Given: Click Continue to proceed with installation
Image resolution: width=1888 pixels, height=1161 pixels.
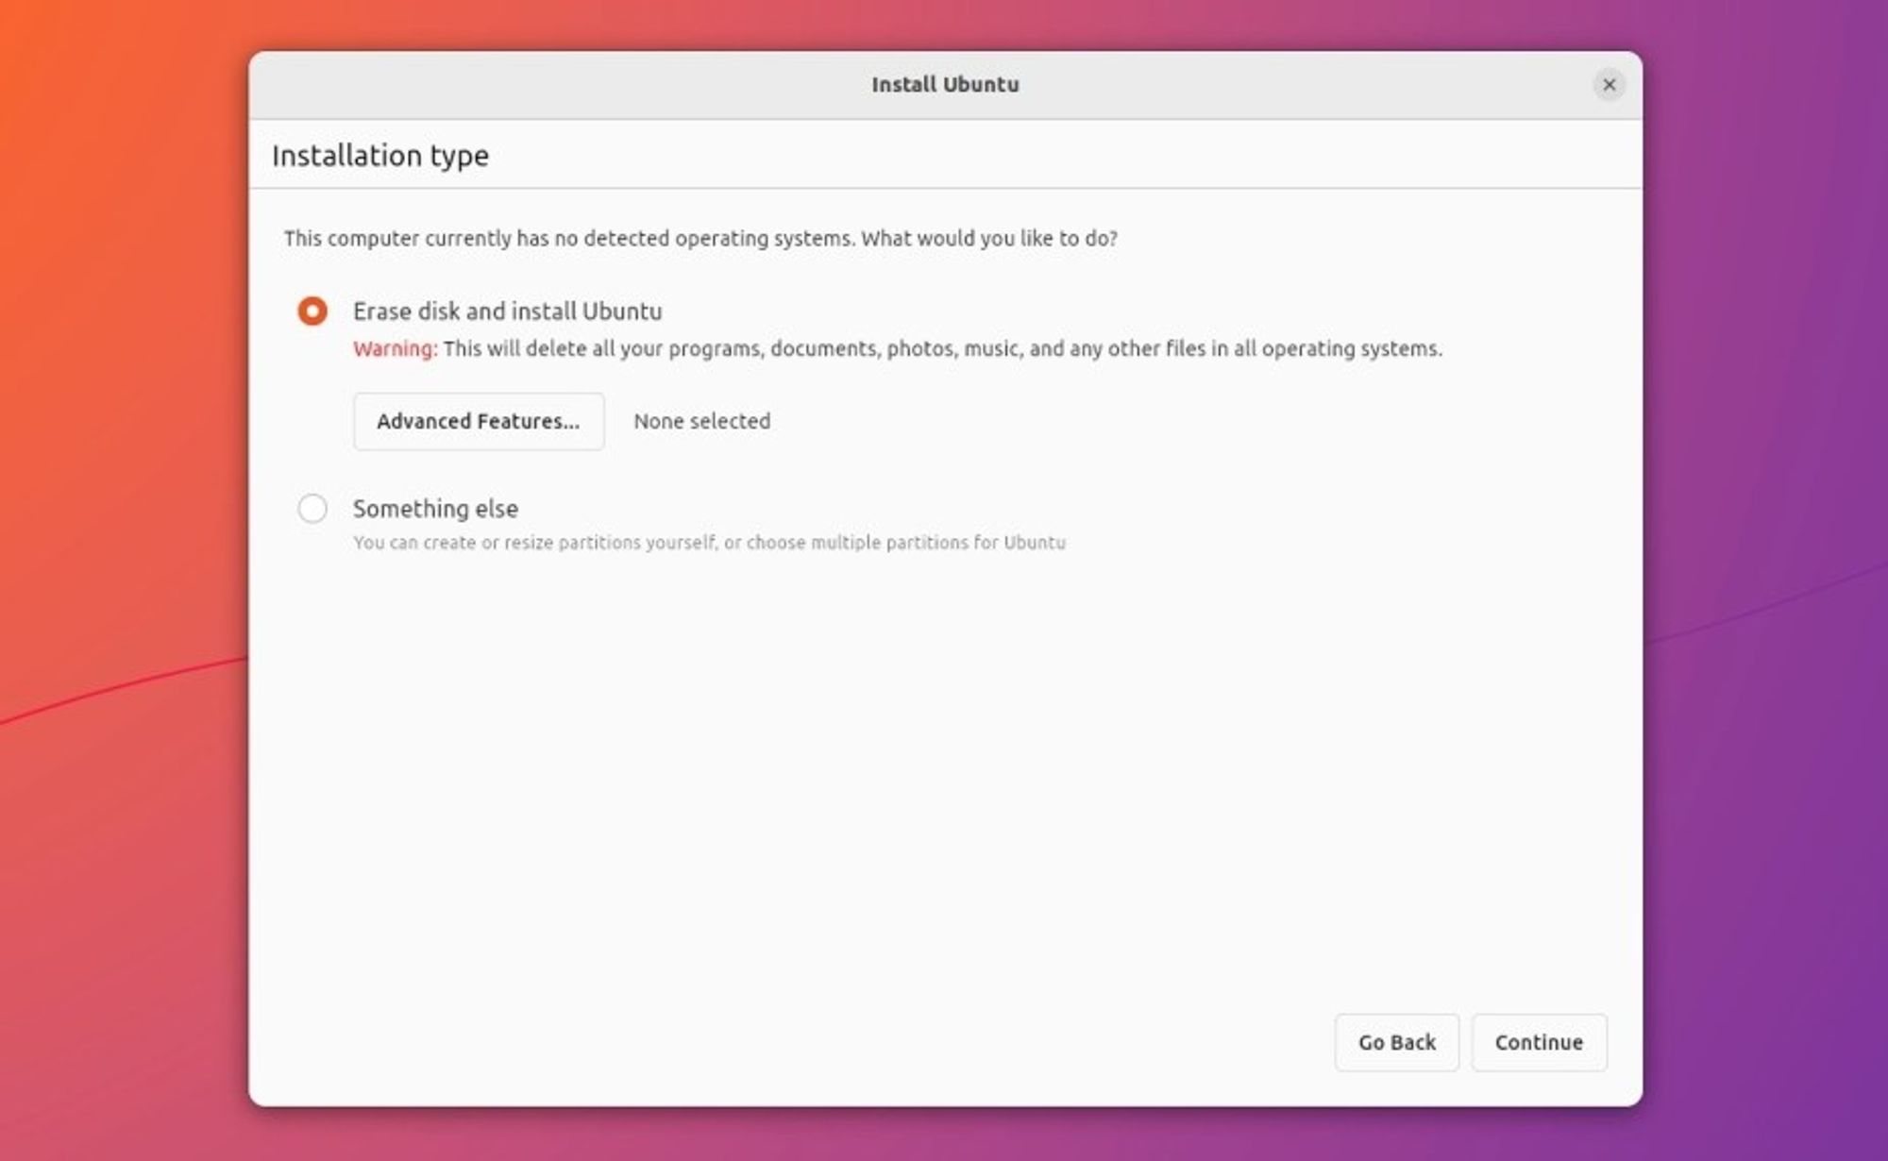Looking at the screenshot, I should pos(1539,1042).
